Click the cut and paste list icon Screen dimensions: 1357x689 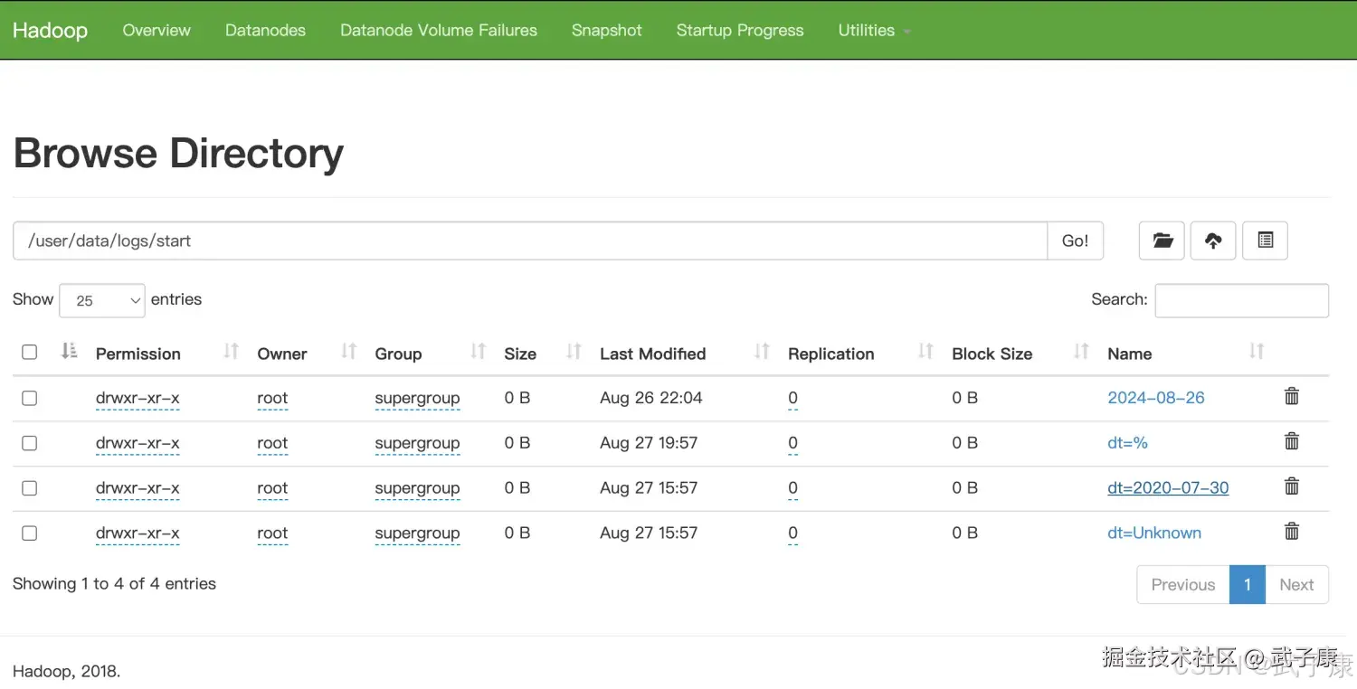click(x=1265, y=241)
